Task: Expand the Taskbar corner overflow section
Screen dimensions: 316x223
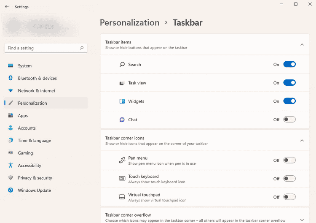Action: coord(302,220)
